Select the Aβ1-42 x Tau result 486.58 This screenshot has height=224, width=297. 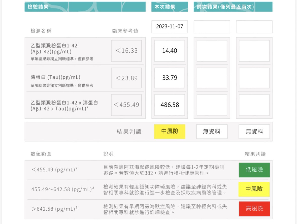(x=169, y=105)
